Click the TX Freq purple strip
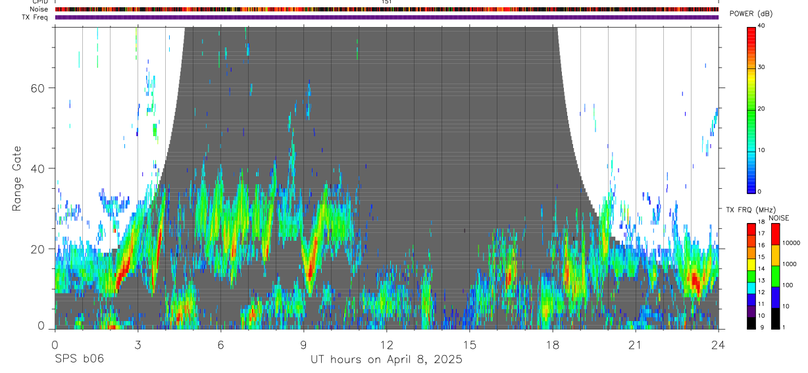 [386, 17]
